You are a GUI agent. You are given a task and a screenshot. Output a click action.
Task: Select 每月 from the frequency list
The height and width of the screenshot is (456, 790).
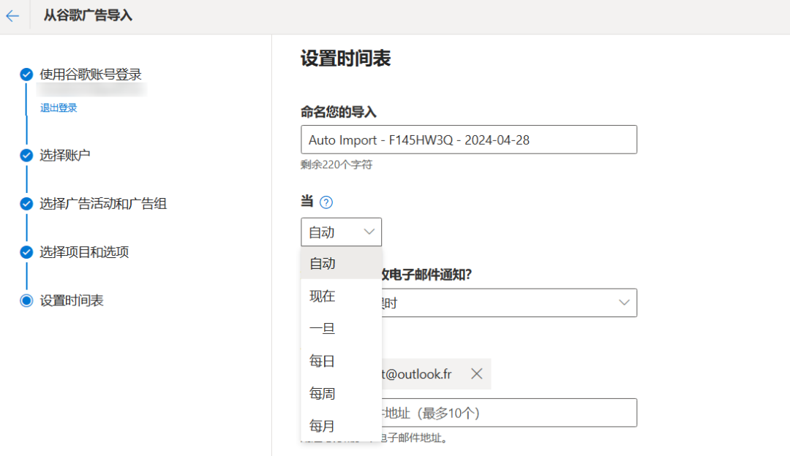pos(323,426)
